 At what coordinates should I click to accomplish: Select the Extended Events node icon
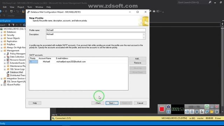point(8,63)
